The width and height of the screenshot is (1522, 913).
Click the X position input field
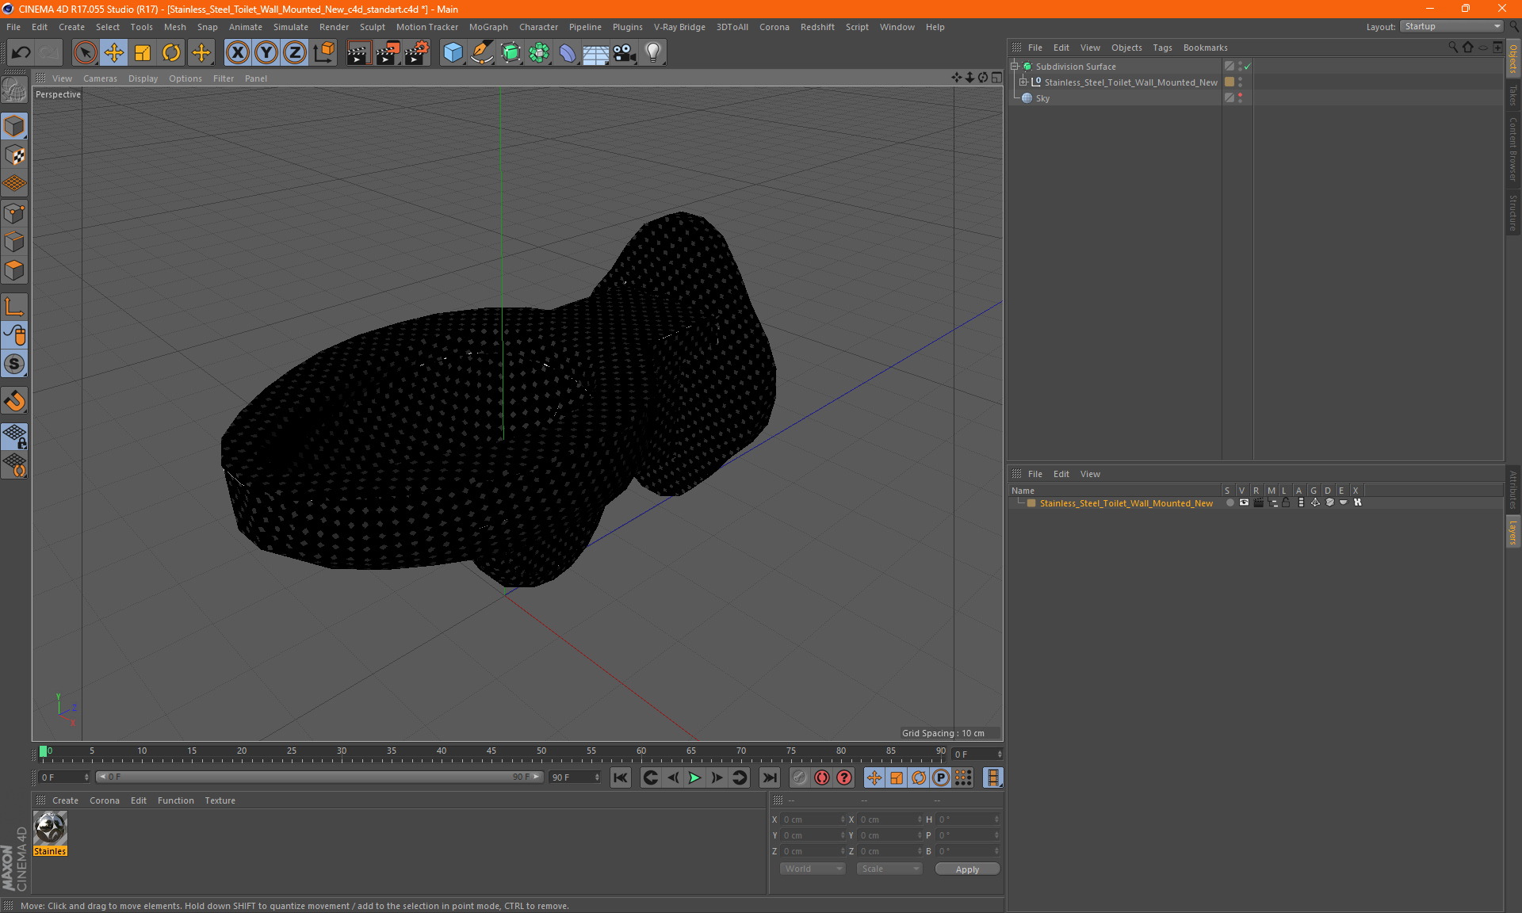point(813,819)
